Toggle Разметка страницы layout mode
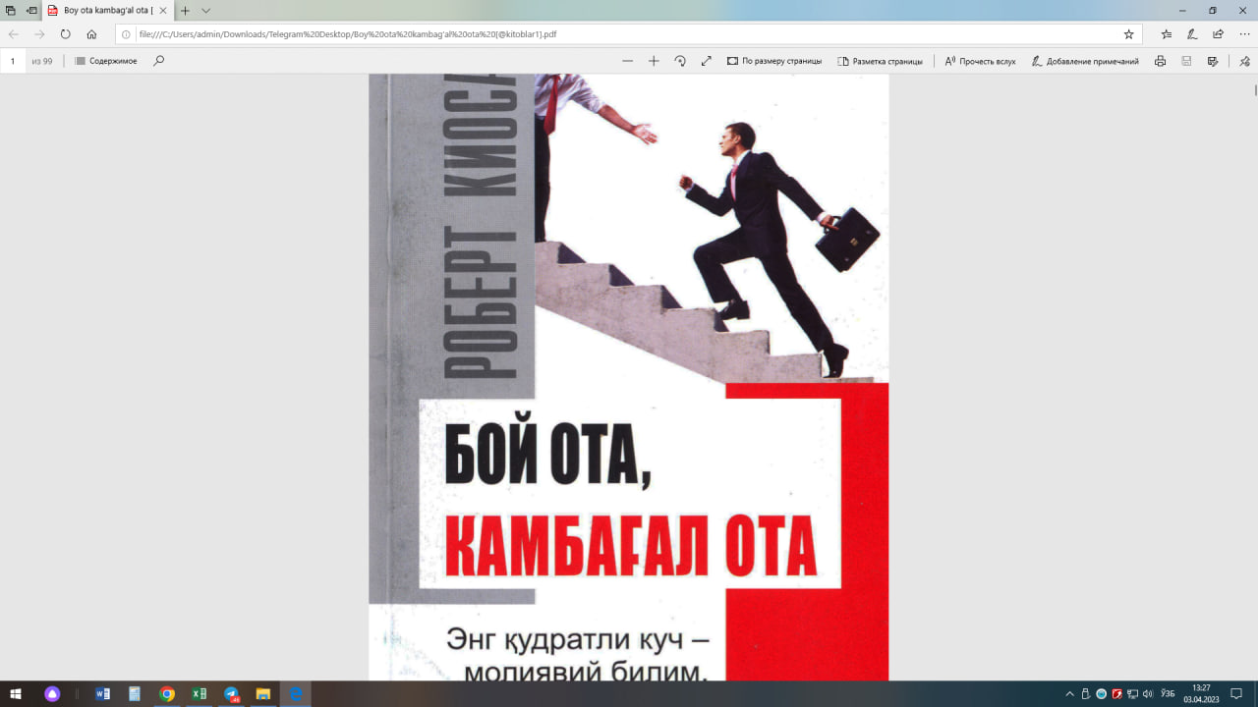This screenshot has height=707, width=1258. tap(881, 60)
